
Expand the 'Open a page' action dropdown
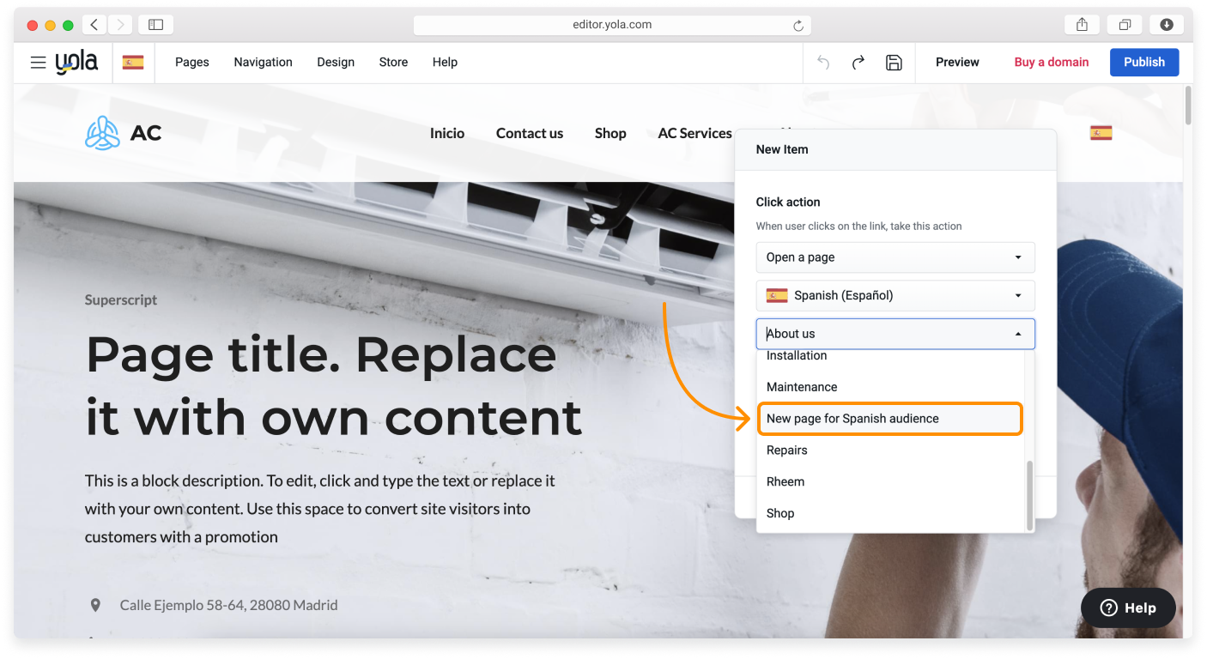coord(895,257)
